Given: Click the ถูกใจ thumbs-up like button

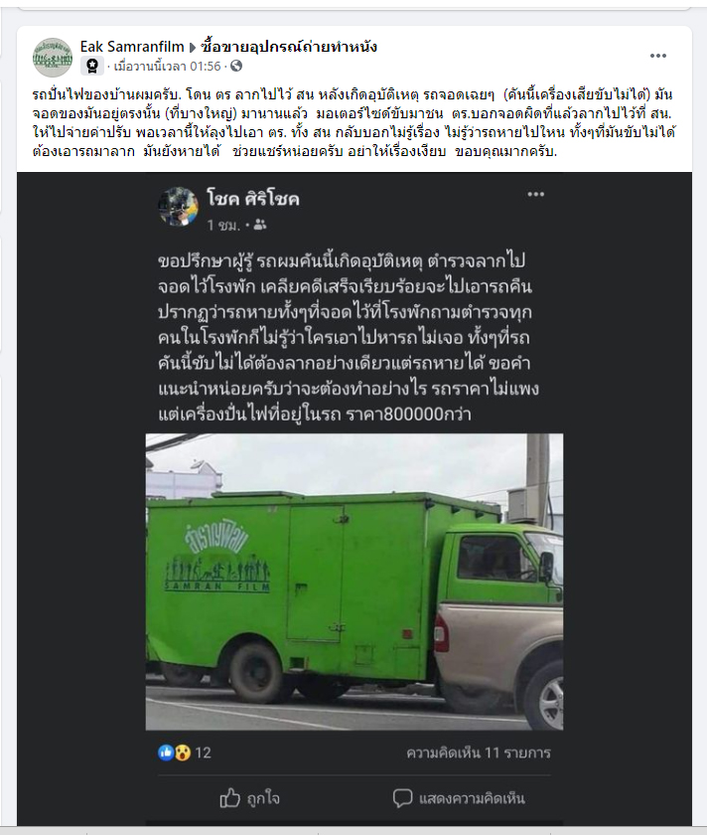Looking at the screenshot, I should click(250, 798).
